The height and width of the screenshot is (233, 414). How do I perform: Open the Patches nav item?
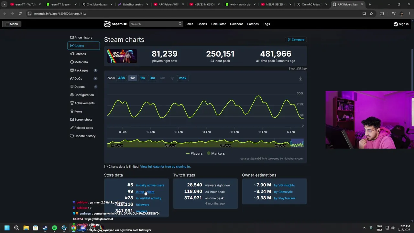click(x=253, y=24)
